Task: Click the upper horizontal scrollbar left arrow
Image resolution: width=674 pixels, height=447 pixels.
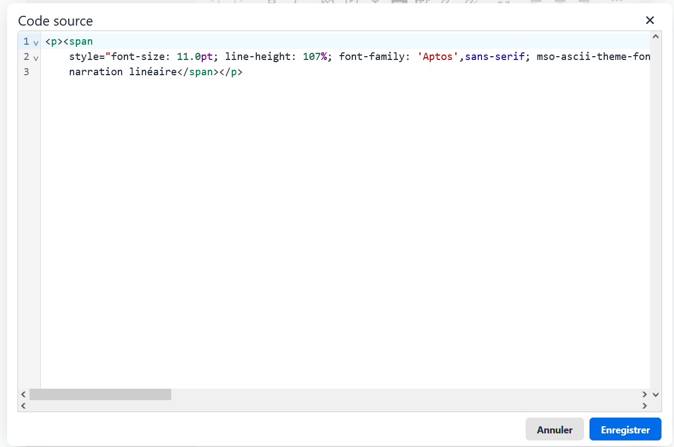Action: 23,394
